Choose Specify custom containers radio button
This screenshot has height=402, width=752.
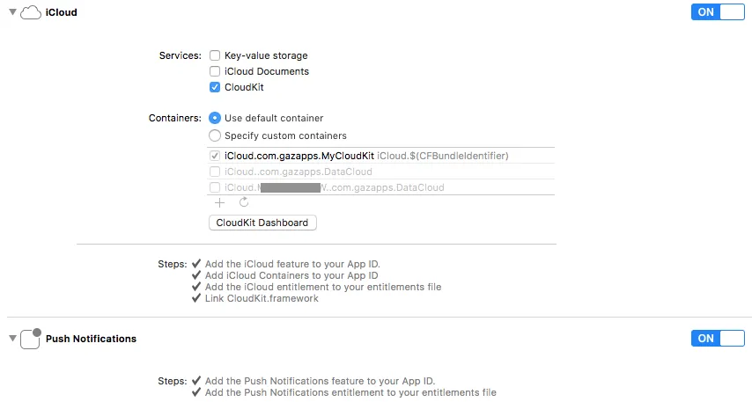click(x=215, y=135)
